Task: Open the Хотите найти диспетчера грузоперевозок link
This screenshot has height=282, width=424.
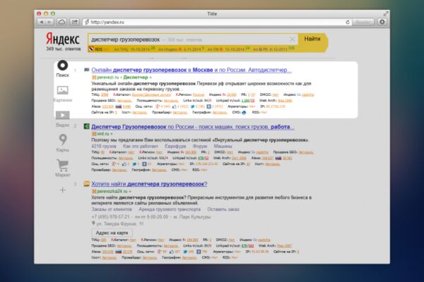Action: (x=149, y=184)
